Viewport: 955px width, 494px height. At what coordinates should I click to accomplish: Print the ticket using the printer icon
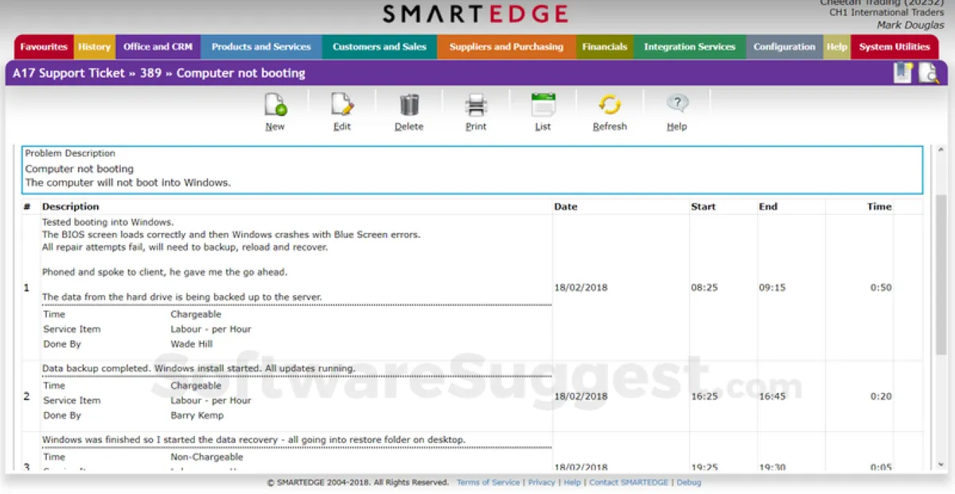pyautogui.click(x=476, y=104)
